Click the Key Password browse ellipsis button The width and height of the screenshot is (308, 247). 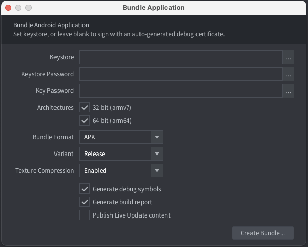pyautogui.click(x=289, y=91)
